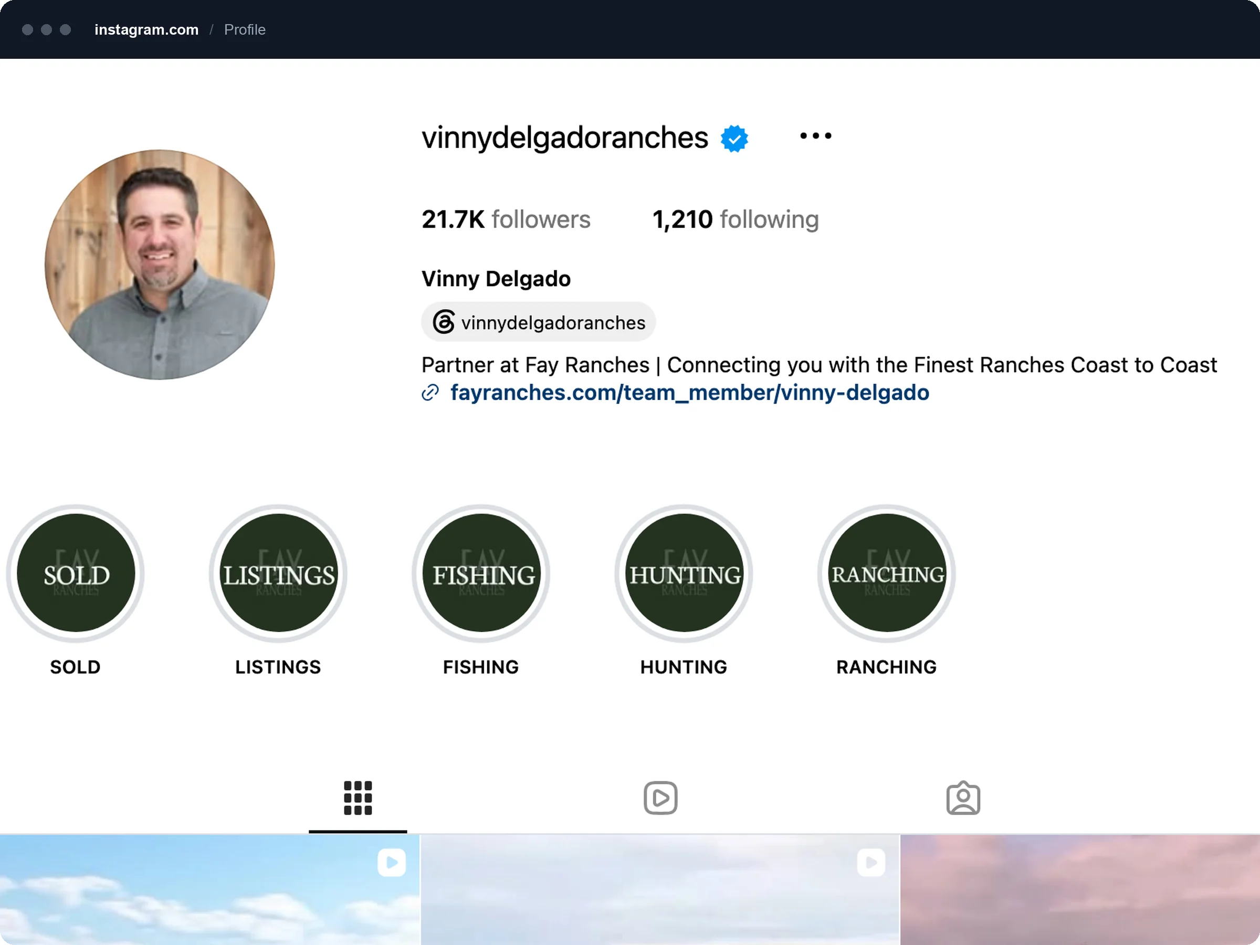Click the LISTINGS highlight label

278,667
